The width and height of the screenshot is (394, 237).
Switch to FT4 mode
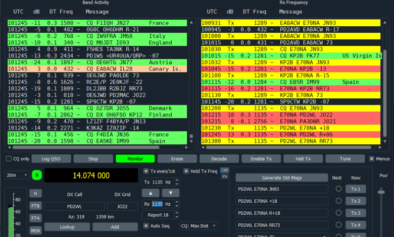(35, 218)
